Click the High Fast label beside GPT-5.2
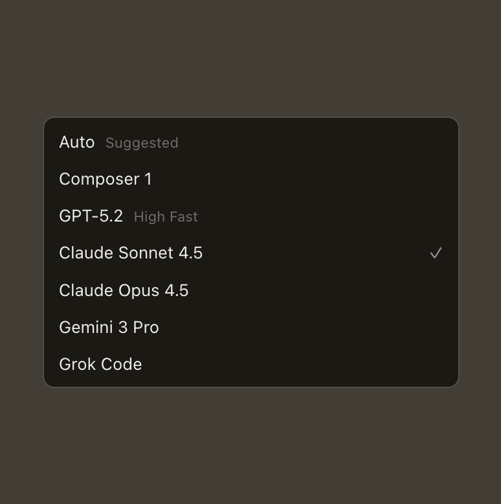 [166, 217]
